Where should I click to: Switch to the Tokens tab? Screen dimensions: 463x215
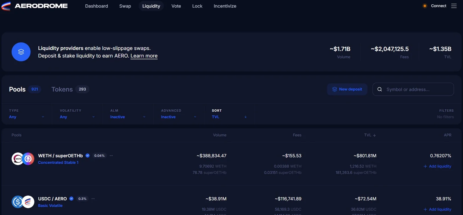tap(70, 89)
